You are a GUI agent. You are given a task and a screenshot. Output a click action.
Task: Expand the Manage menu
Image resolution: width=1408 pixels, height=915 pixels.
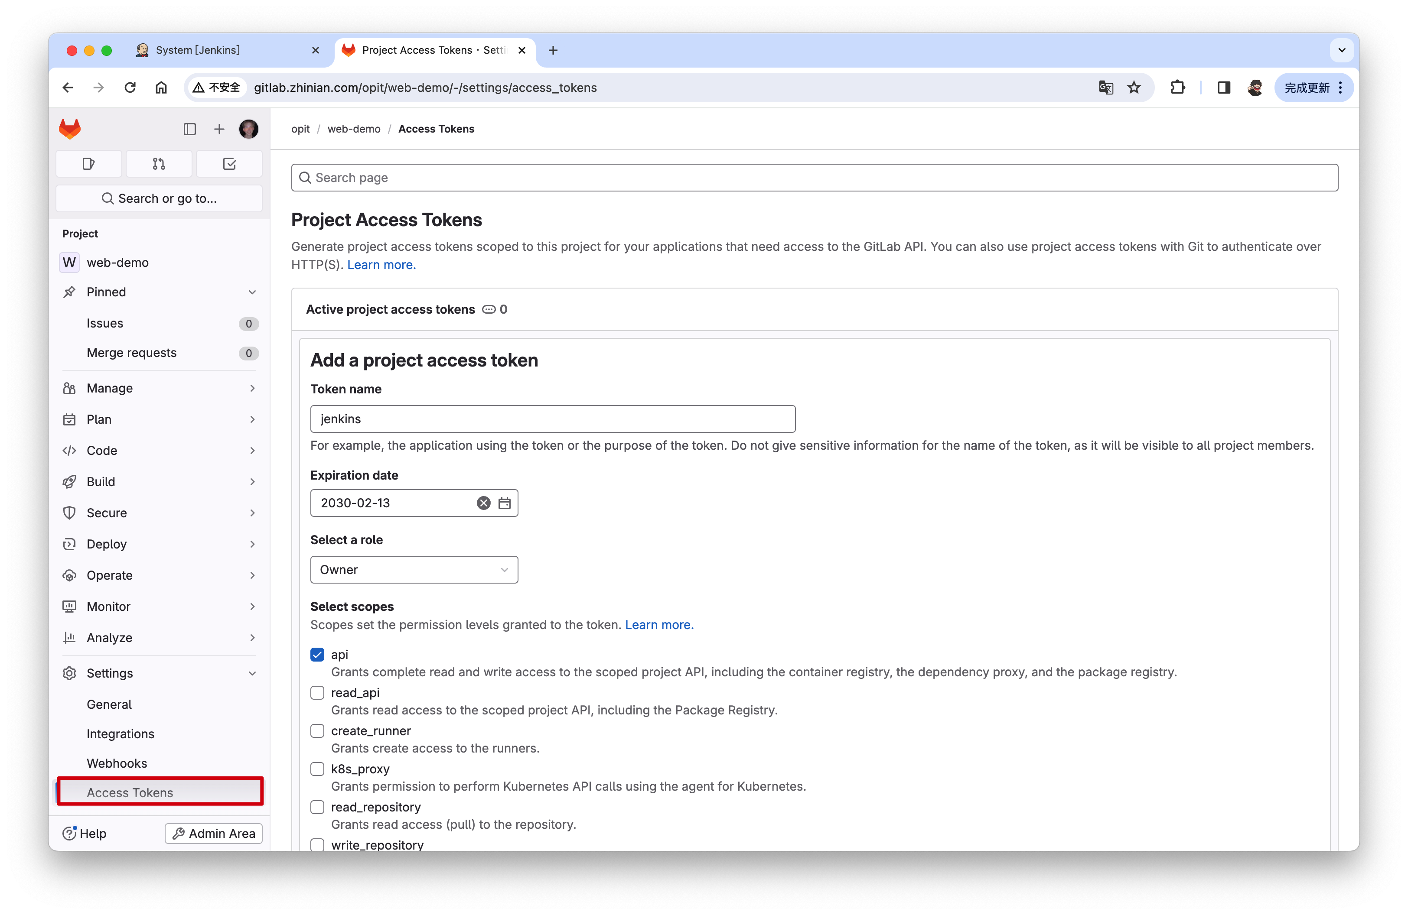pyautogui.click(x=160, y=388)
